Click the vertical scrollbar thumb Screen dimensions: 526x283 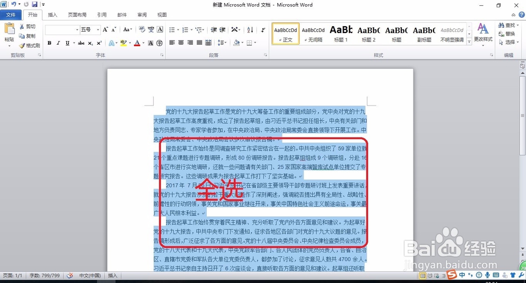[x=522, y=116]
